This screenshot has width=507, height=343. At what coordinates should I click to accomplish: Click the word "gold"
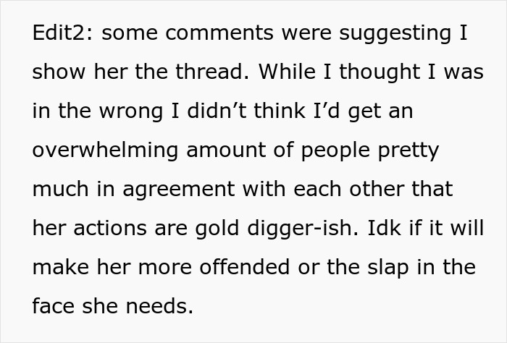coord(217,228)
